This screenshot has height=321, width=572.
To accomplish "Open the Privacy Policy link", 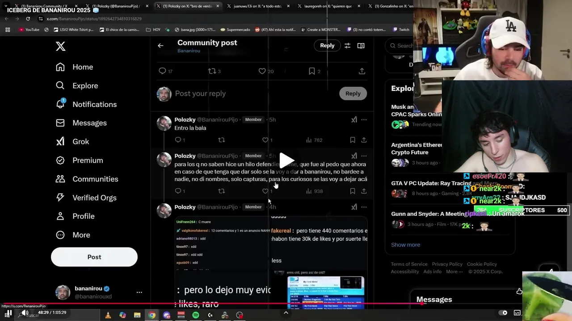I will point(447,264).
